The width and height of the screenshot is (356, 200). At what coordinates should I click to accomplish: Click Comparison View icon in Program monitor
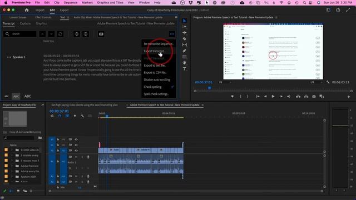[x=322, y=96]
